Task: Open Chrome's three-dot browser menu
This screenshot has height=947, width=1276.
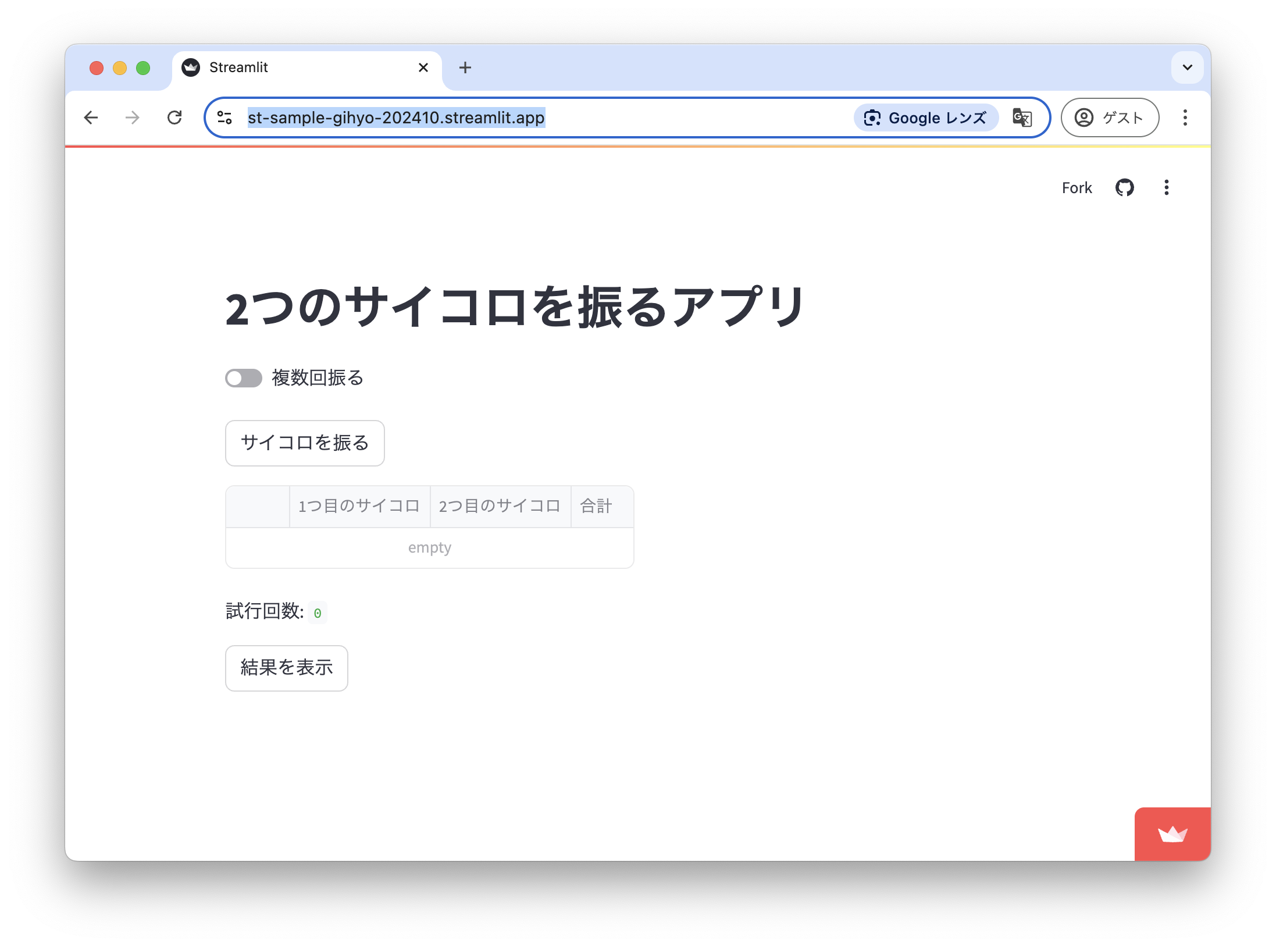Action: click(x=1185, y=118)
